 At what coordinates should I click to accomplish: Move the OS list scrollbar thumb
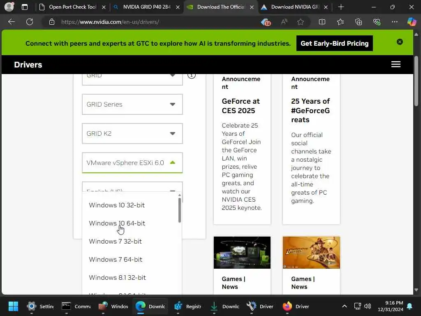(179, 210)
